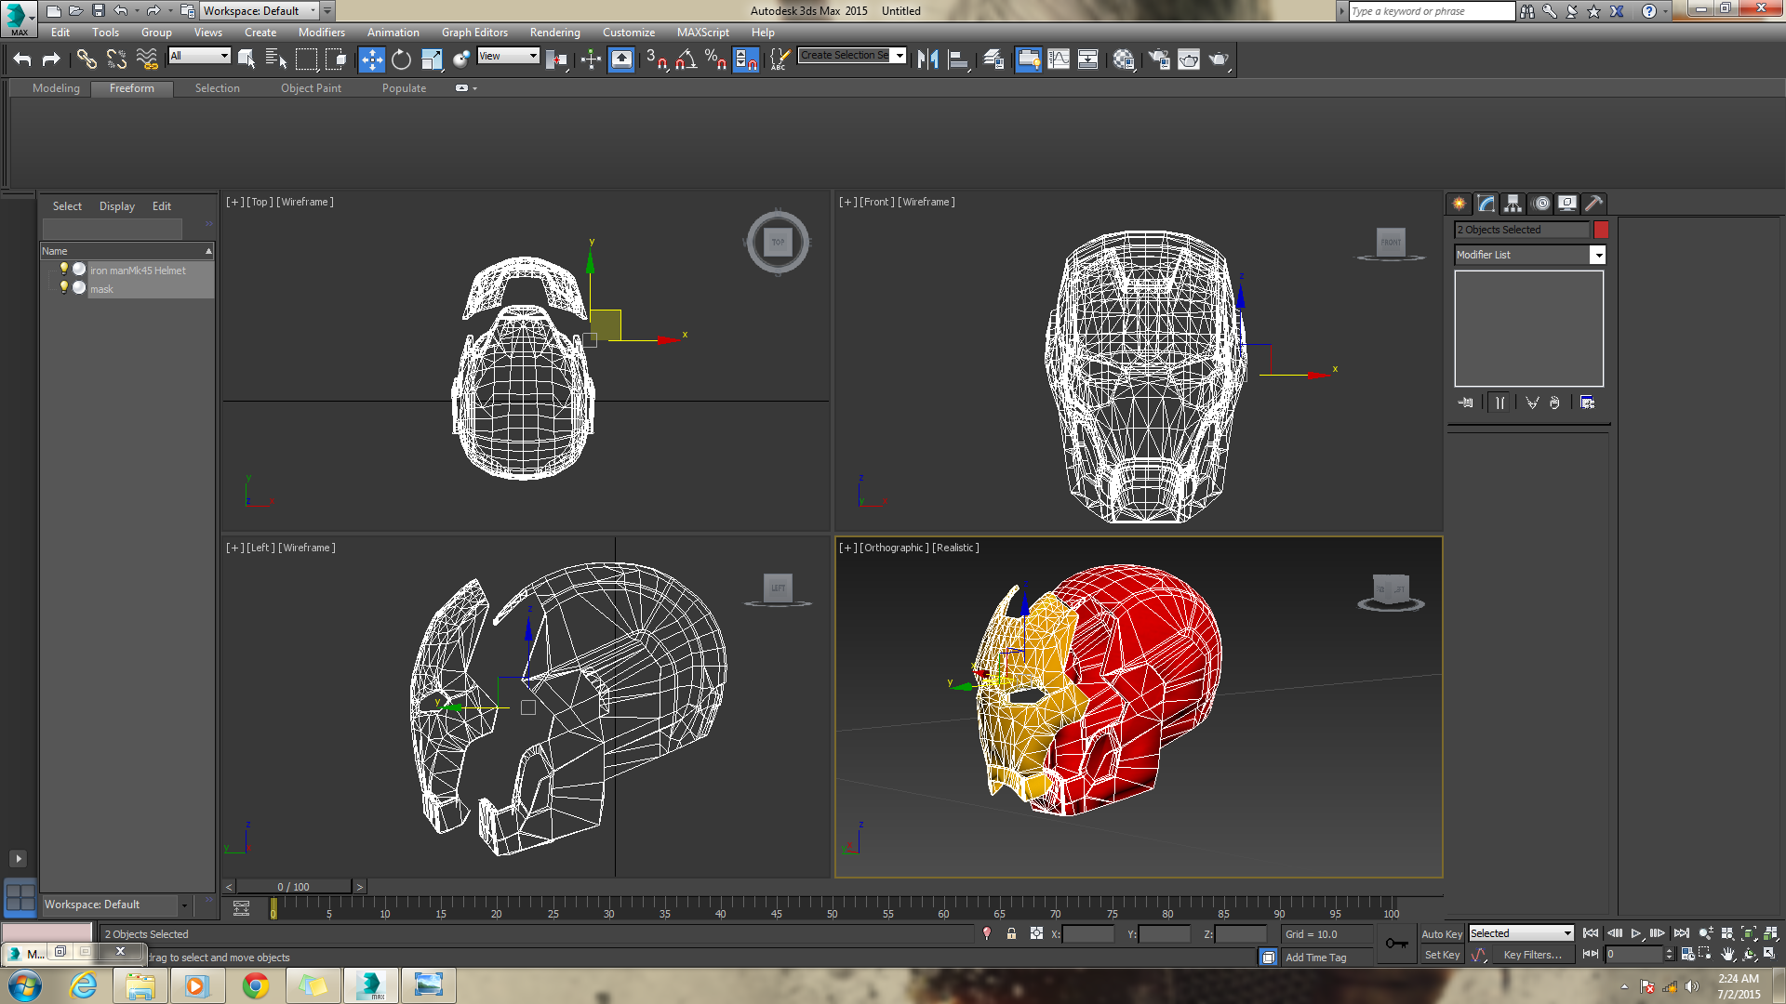Click the Undo arrow in main toolbar
1786x1004 pixels.
pos(22,59)
